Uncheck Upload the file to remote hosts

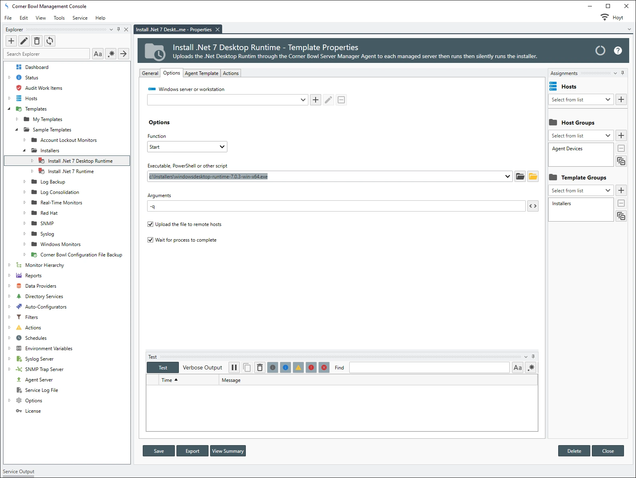tap(150, 224)
